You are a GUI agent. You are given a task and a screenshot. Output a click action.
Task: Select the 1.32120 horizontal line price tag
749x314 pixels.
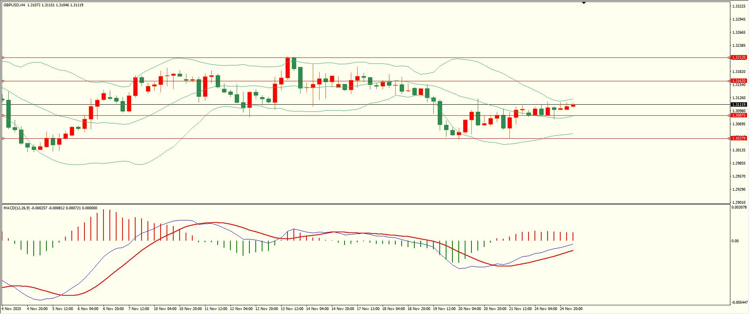(739, 57)
